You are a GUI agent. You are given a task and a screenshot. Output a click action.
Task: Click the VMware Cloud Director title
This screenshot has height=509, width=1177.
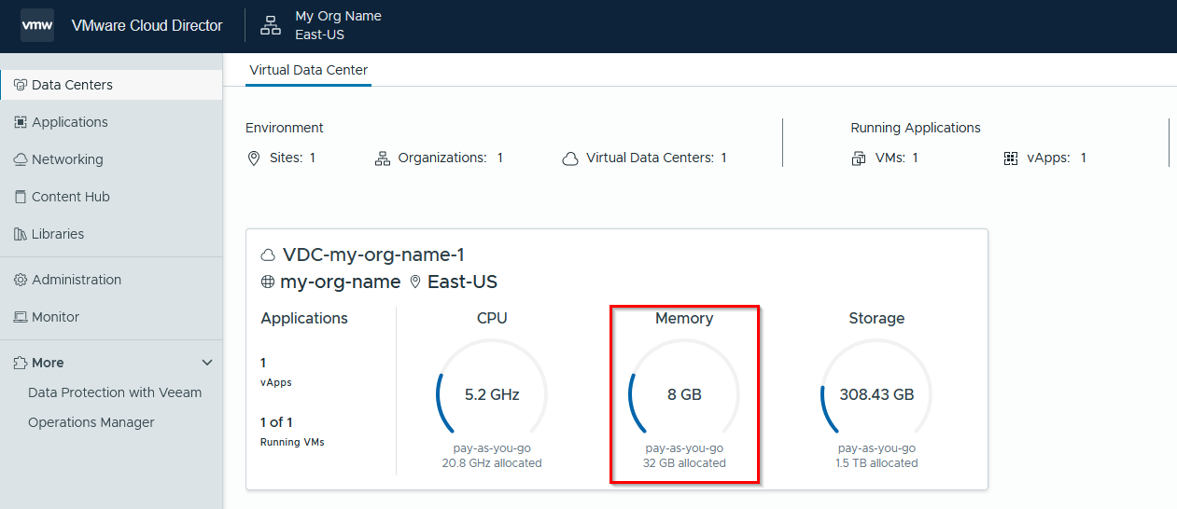point(147,25)
